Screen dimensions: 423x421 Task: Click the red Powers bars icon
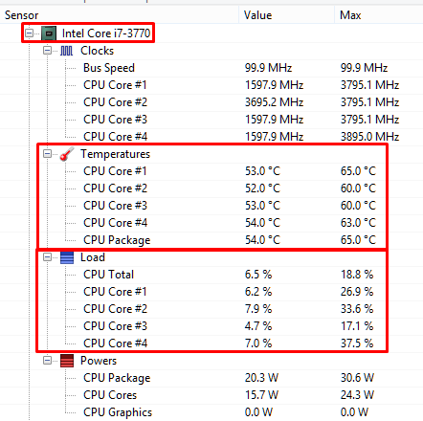(67, 361)
